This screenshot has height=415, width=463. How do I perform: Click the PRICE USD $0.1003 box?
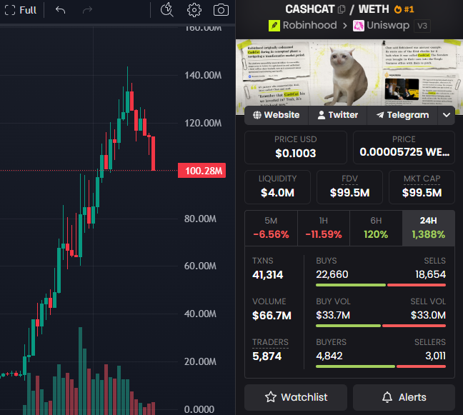click(x=296, y=147)
